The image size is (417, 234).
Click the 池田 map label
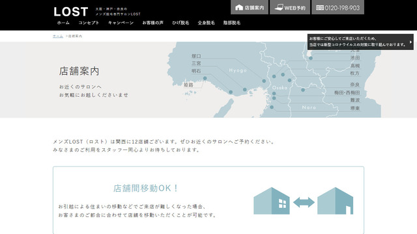[354, 58]
